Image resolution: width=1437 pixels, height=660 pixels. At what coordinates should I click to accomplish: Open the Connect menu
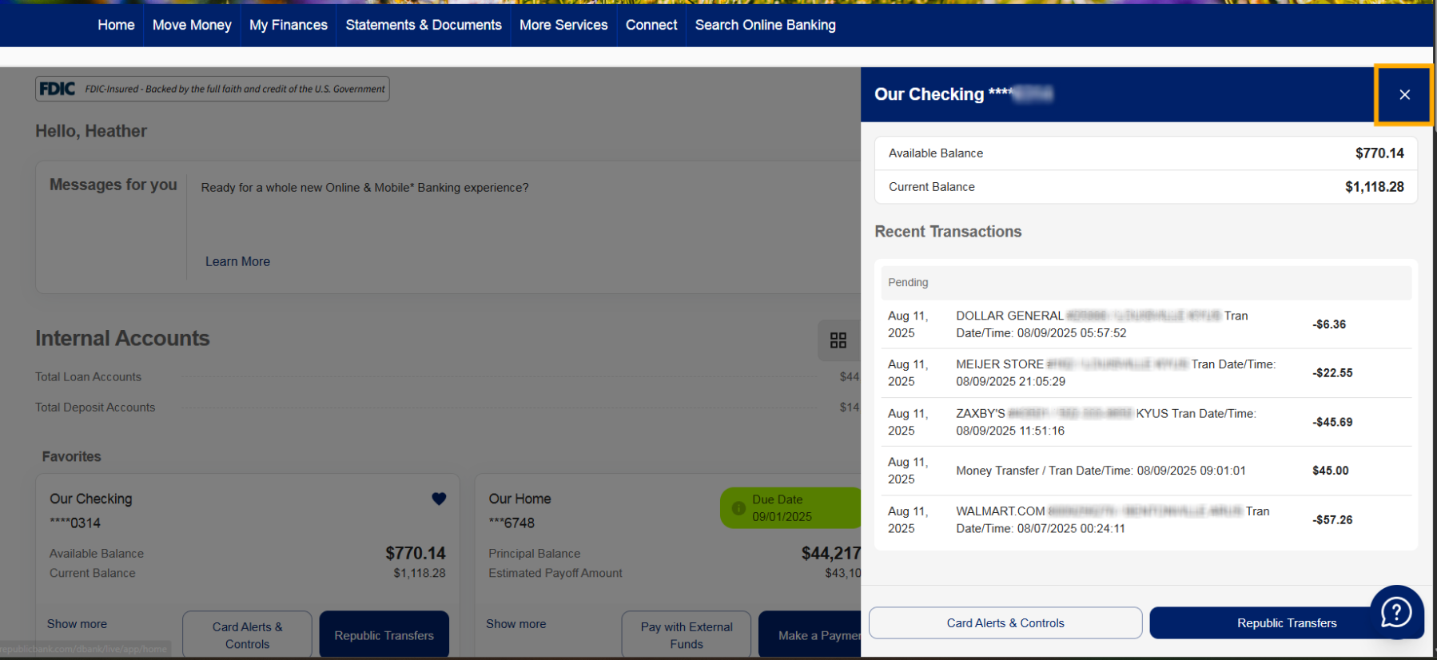pyautogui.click(x=651, y=25)
